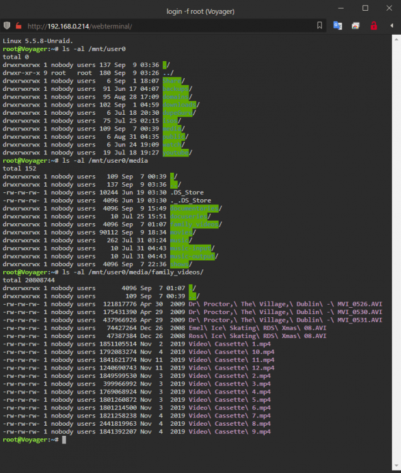Click the 'watch' directory name
Screen dimensions: 401x473
point(172,145)
